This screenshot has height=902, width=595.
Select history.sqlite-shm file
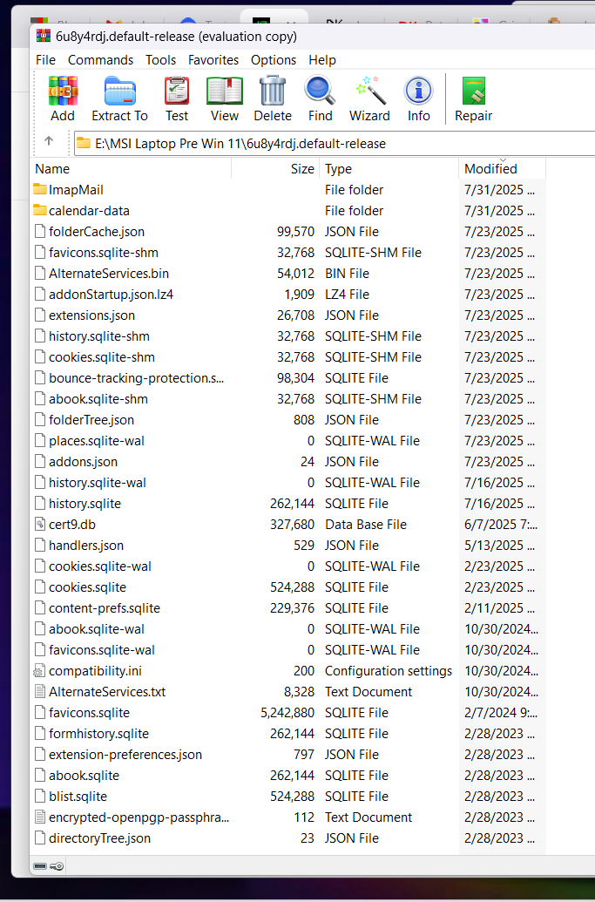99,336
